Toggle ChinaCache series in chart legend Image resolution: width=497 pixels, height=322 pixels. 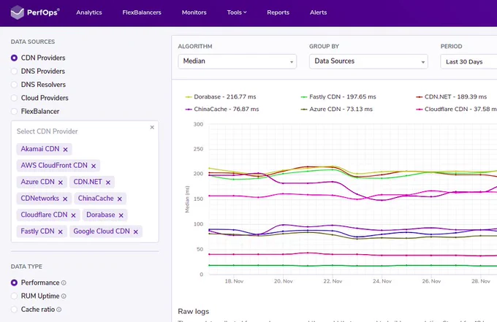[x=222, y=110]
